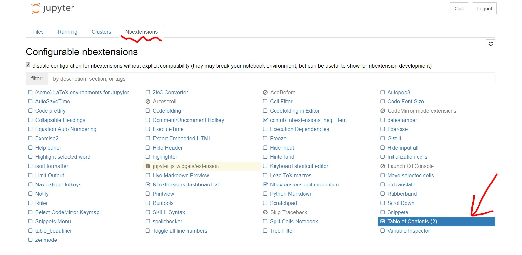Switch to the Files tab
This screenshot has width=522, height=255.
[38, 32]
